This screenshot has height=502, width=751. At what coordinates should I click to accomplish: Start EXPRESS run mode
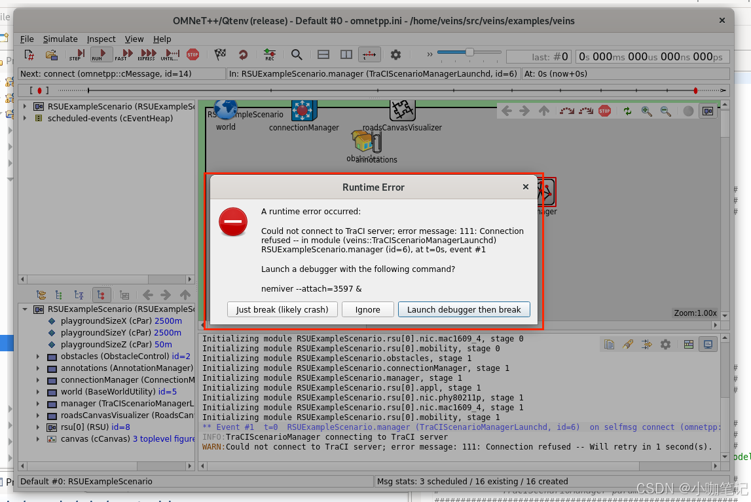coord(147,54)
